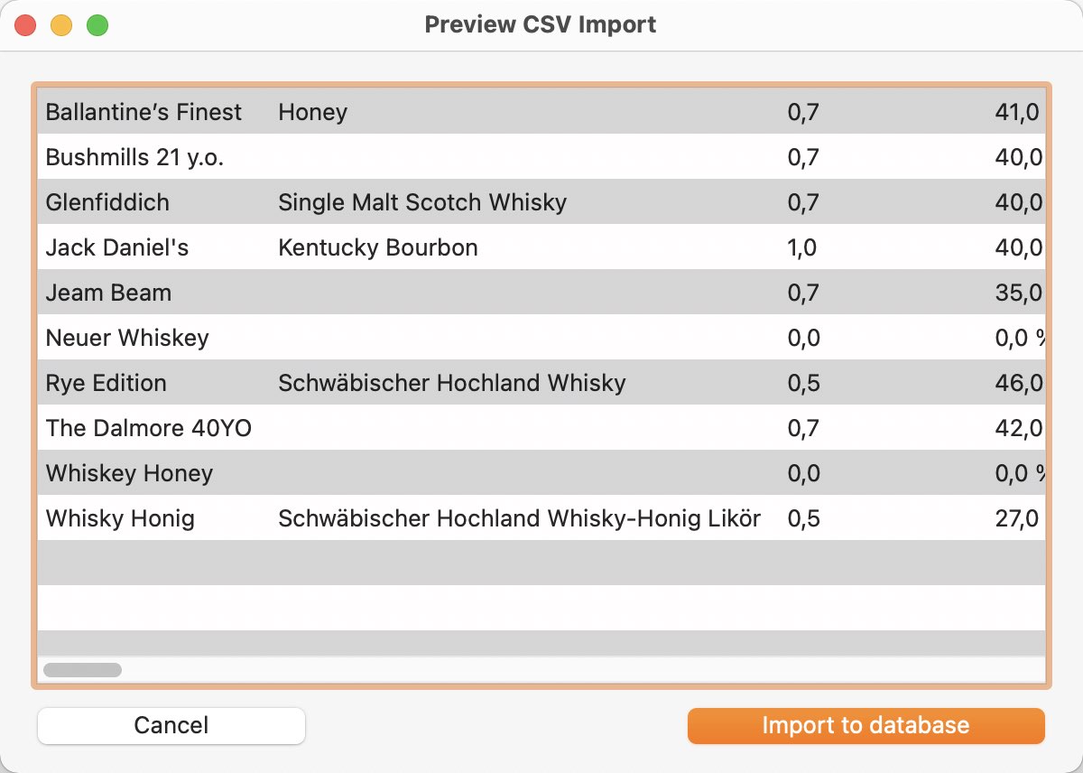
Task: Select the Whisky Honig row
Action: [x=541, y=517]
